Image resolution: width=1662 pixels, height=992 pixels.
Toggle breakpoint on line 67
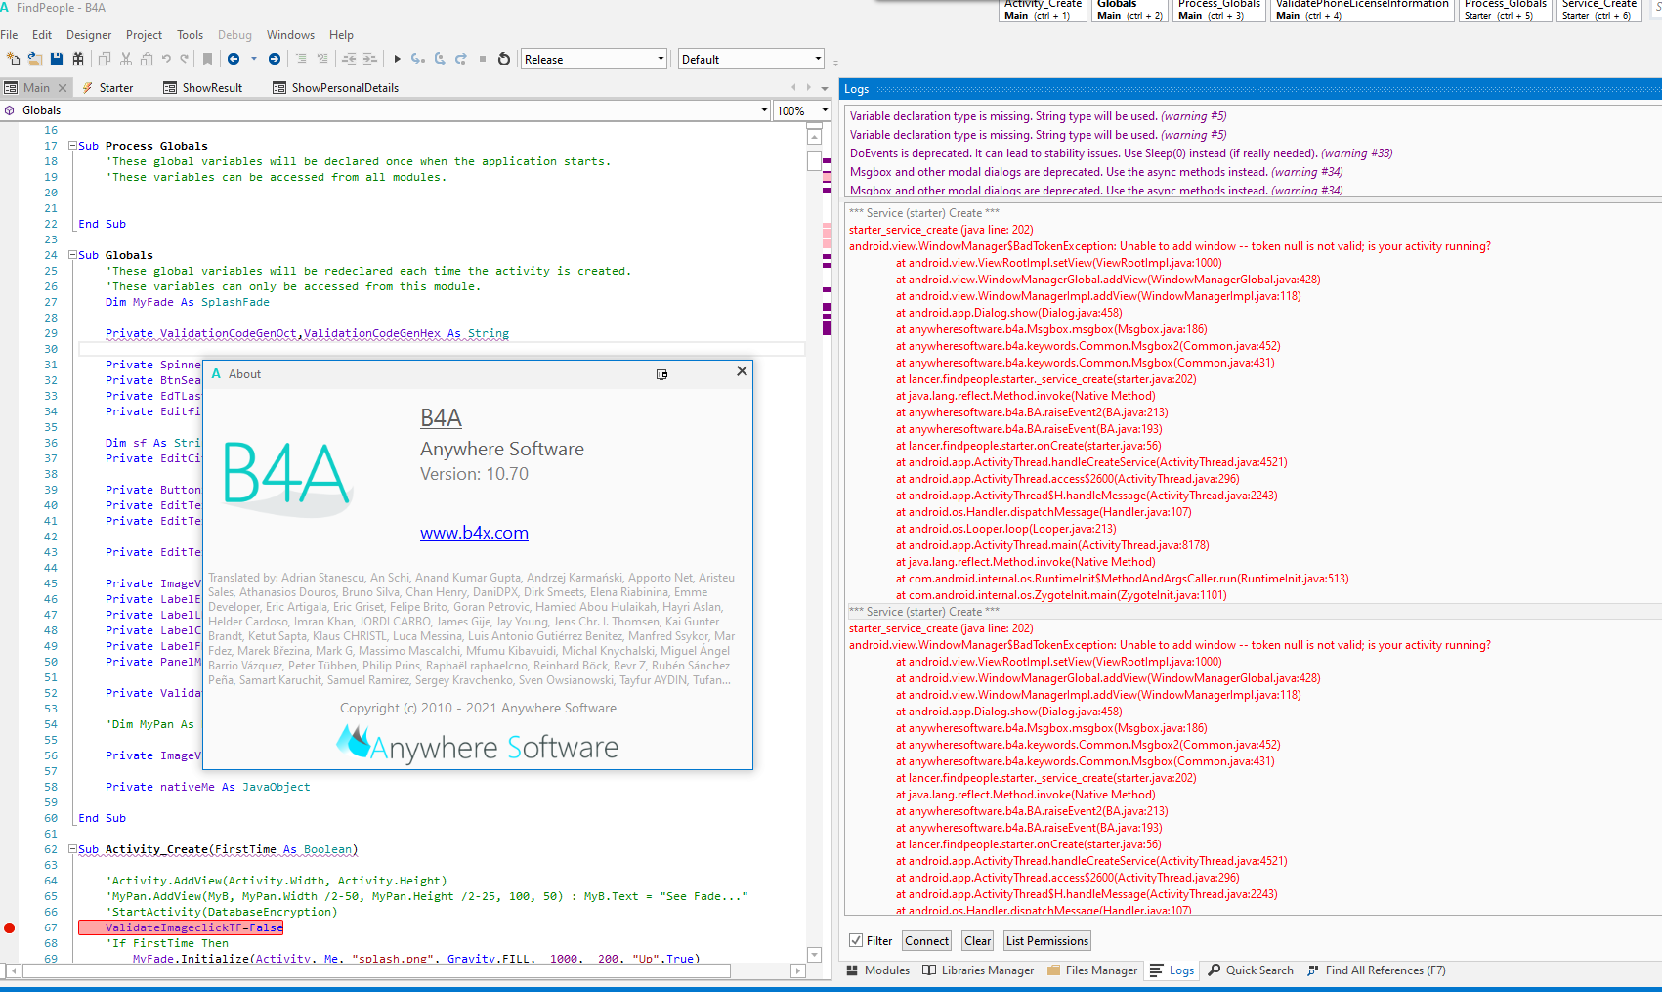coord(9,927)
